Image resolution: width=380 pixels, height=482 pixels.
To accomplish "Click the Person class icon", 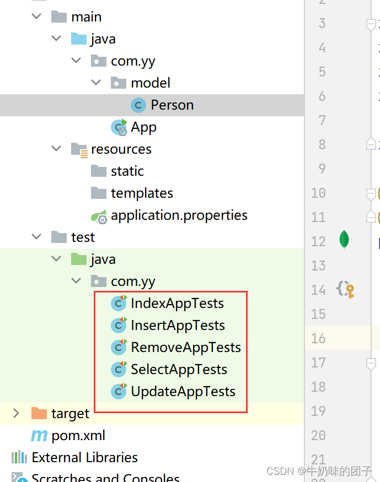I will tap(138, 105).
